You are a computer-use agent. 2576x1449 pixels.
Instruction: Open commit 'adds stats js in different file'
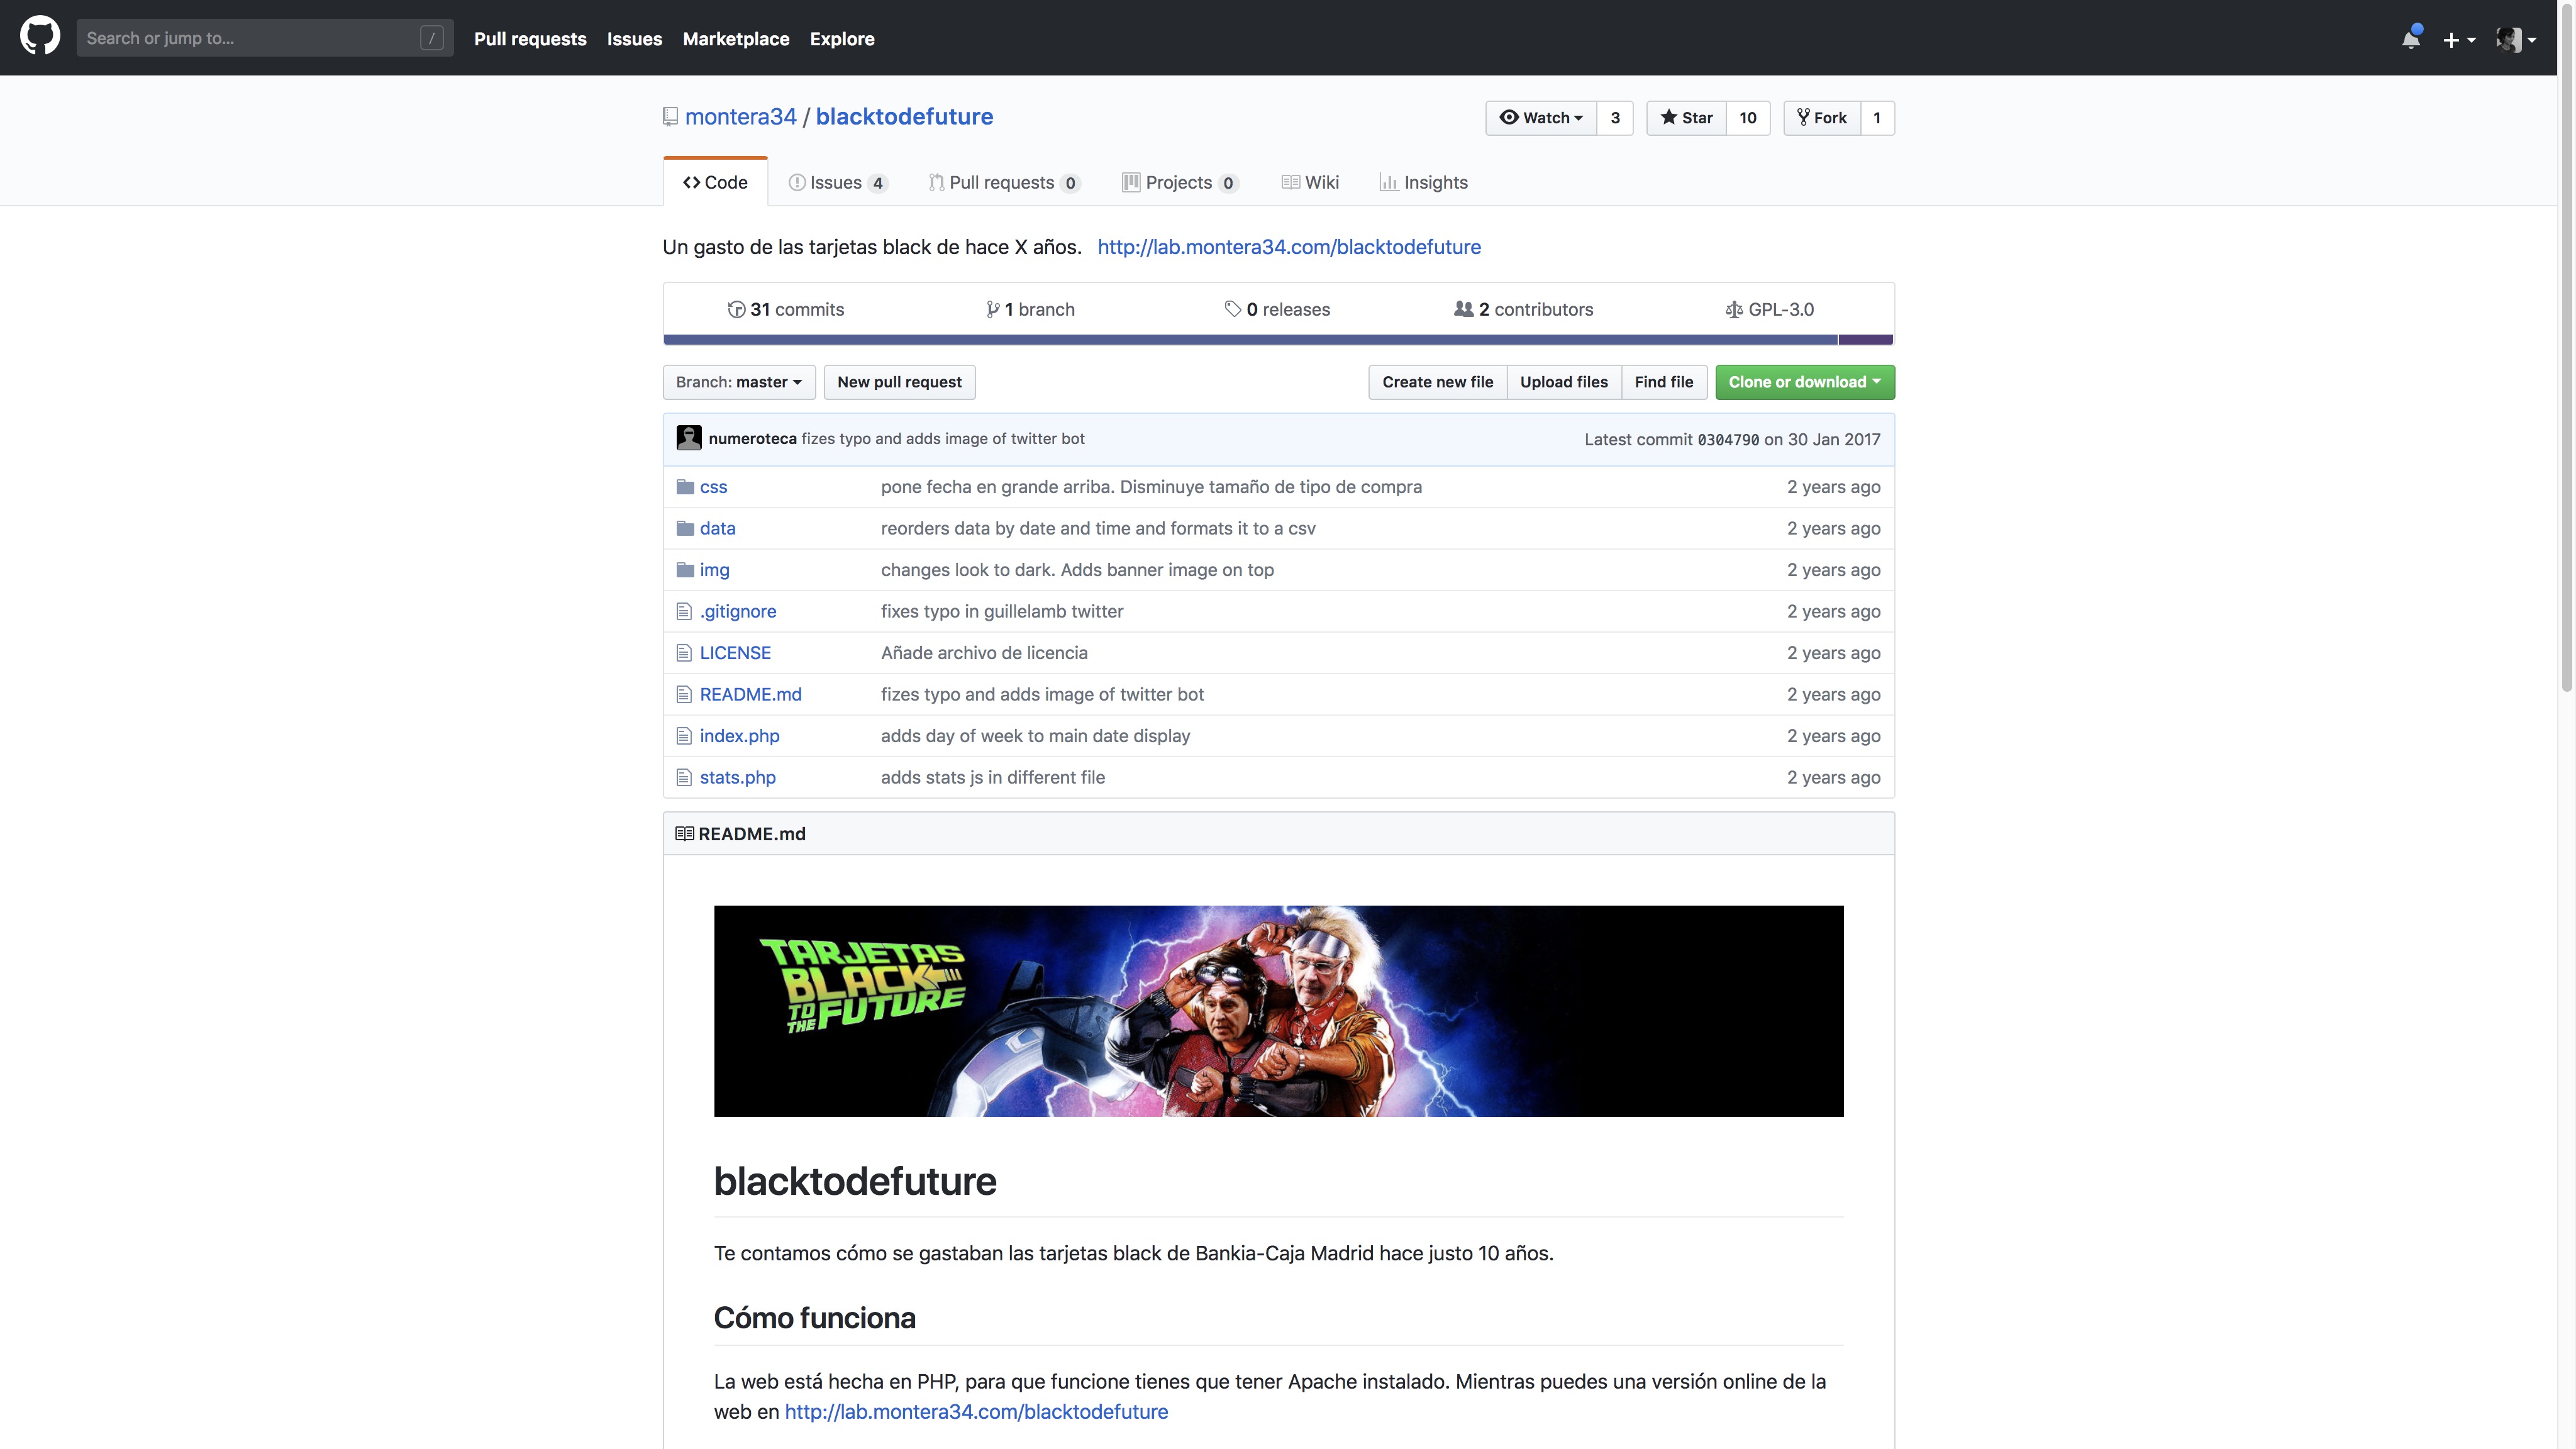coord(993,777)
